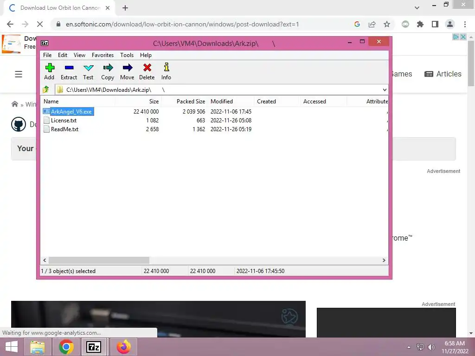Click the Share page icon in Chrome
The width and height of the screenshot is (475, 356).
coord(372,24)
